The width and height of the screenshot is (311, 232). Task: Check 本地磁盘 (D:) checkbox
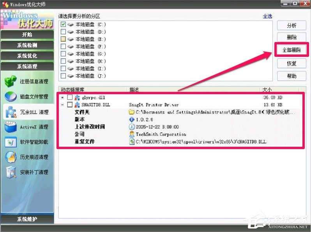tap(63, 32)
